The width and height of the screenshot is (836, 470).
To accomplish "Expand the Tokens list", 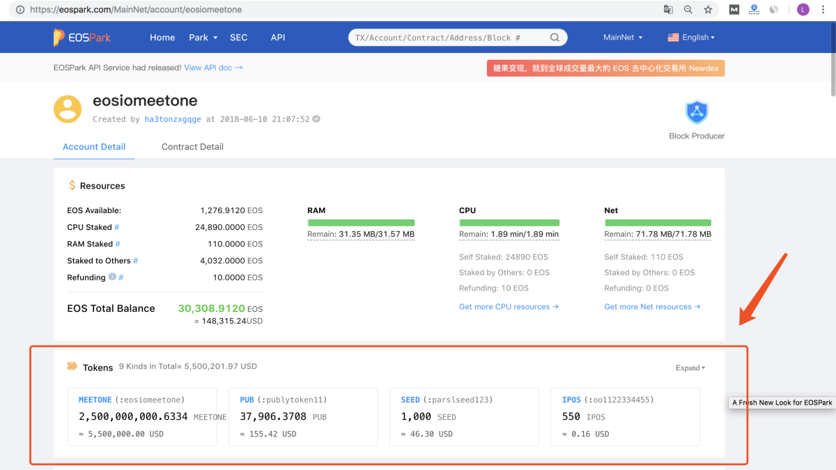I will (690, 368).
